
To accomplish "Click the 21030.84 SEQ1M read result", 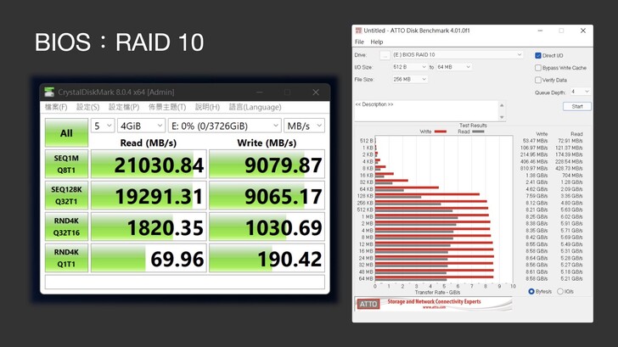I will pyautogui.click(x=149, y=164).
